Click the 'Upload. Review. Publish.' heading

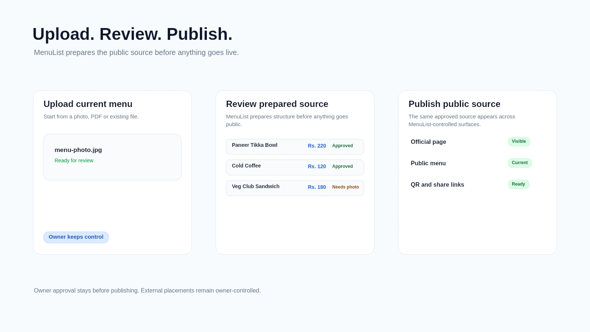coord(132,34)
